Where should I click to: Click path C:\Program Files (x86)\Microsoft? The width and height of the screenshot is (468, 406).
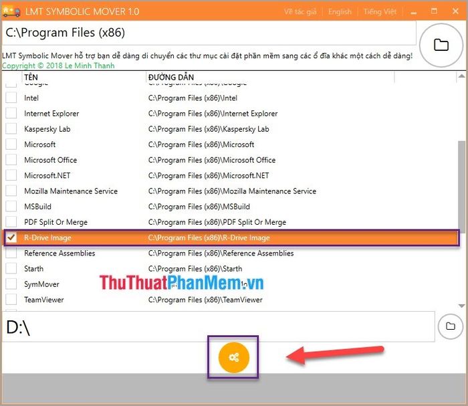tap(201, 144)
